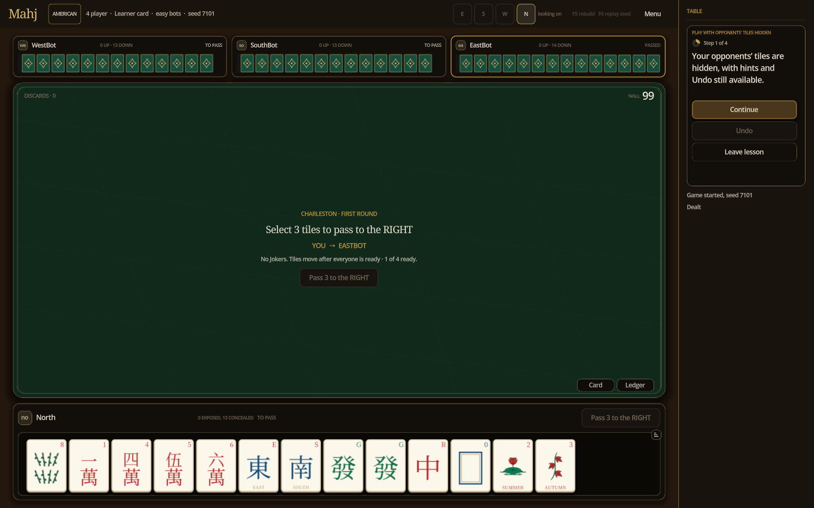Open the Ledger panel
Screen dimensions: 814x508
coord(635,385)
